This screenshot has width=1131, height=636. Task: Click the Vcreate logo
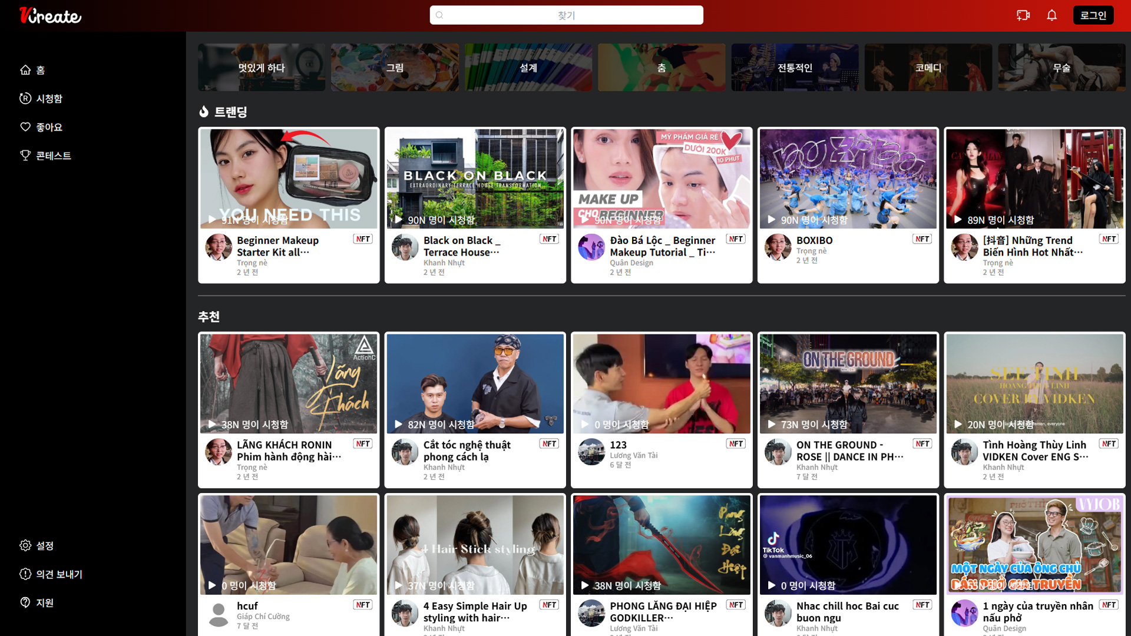point(50,15)
